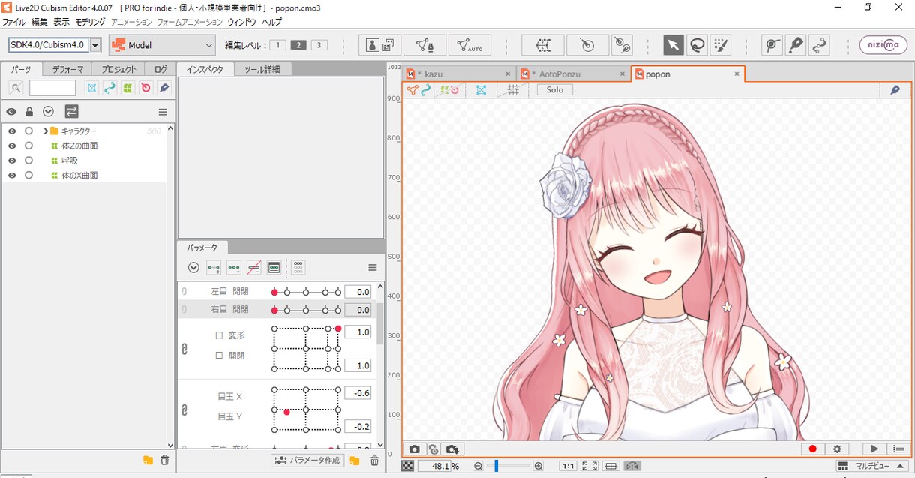Open the nizima store button
This screenshot has width=915, height=478.
(883, 45)
